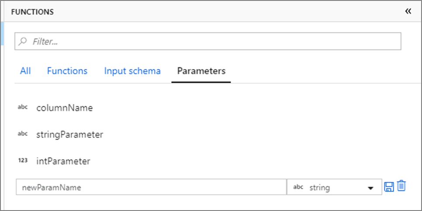
Task: Click the abc icon inside type selector
Action: tap(298, 187)
